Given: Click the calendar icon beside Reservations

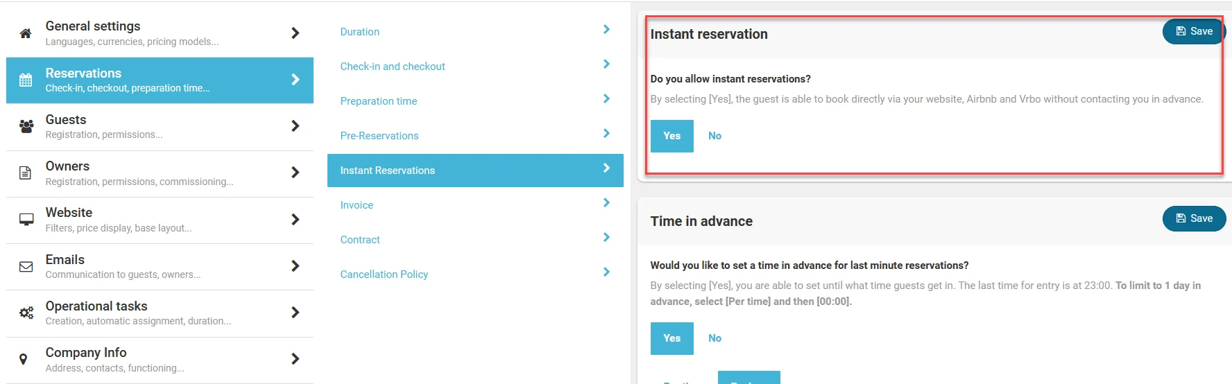Looking at the screenshot, I should click(x=26, y=80).
